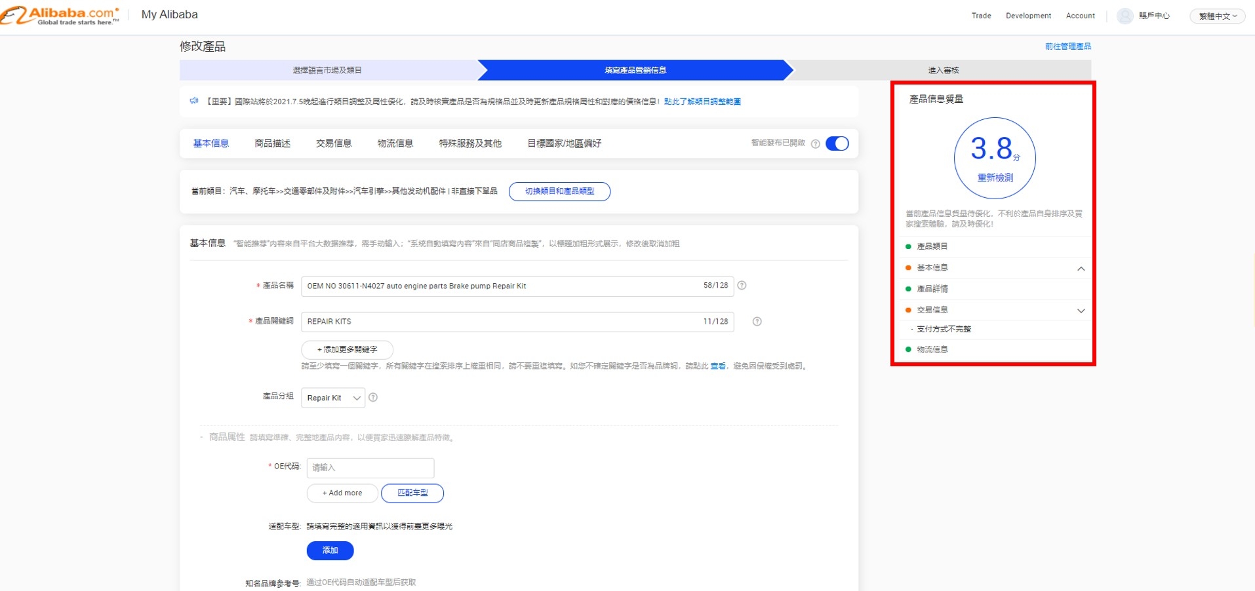Image resolution: width=1255 pixels, height=591 pixels.
Task: Open the 繁體中文 language dropdown
Action: [1217, 16]
